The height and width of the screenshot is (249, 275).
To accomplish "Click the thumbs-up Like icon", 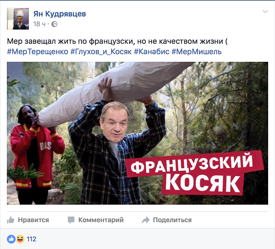I will 11,220.
